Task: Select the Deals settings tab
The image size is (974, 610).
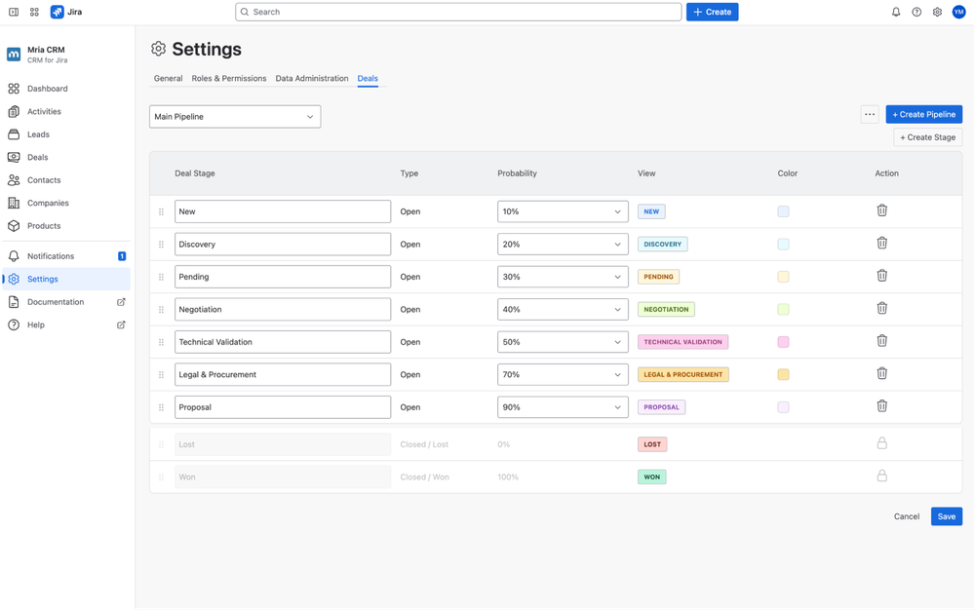Action: tap(368, 78)
